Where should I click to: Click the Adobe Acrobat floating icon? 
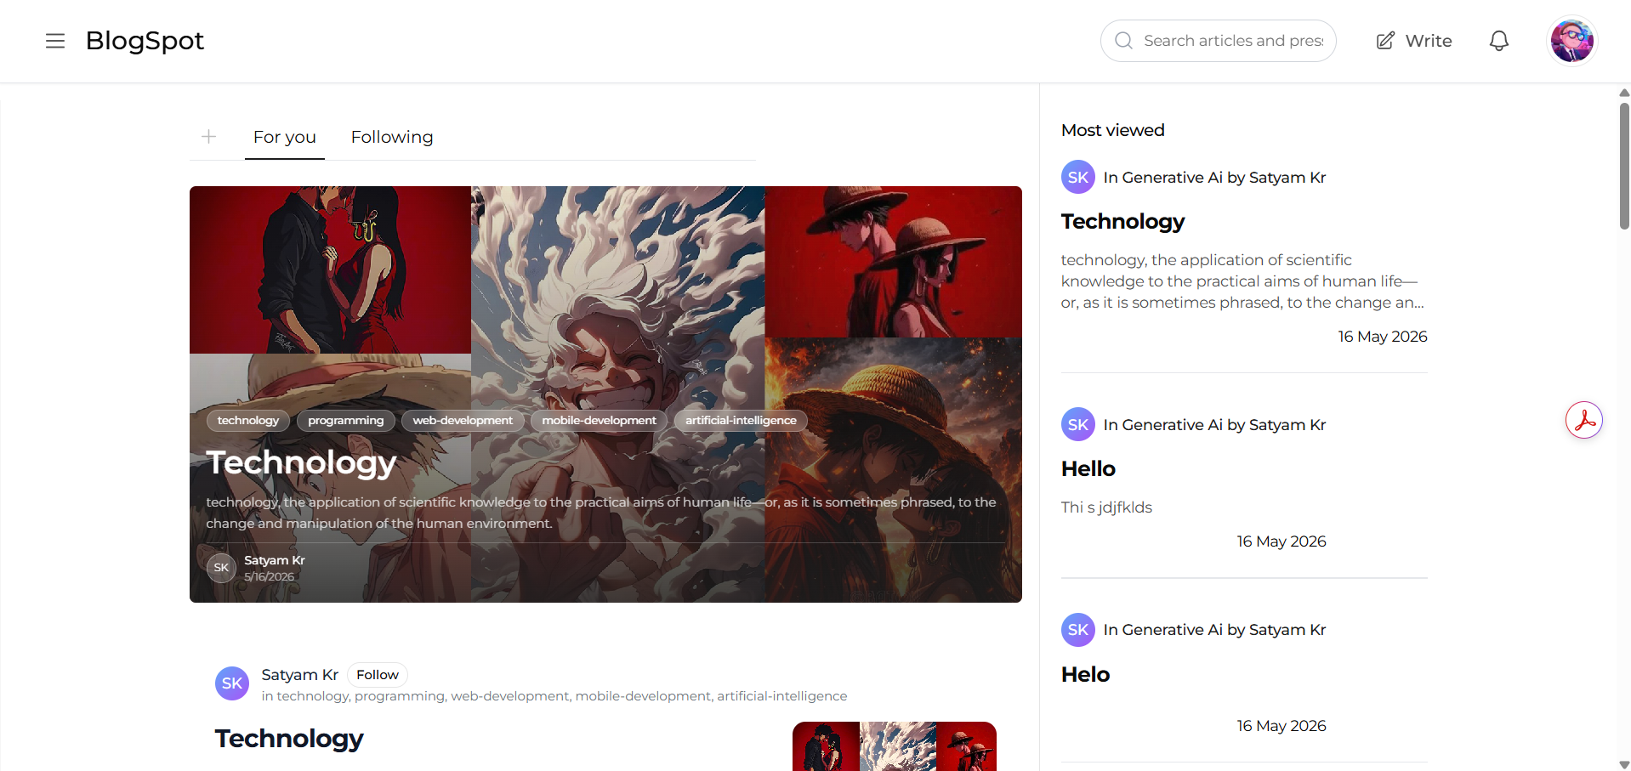coord(1584,420)
